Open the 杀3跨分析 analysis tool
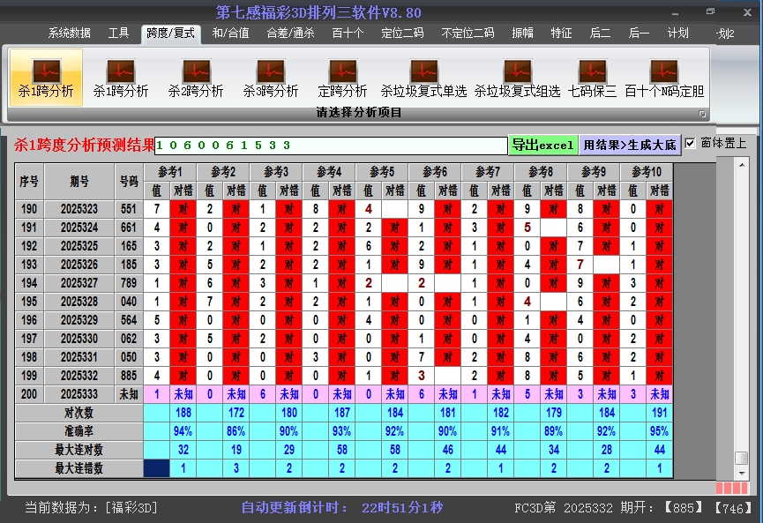Image resolution: width=763 pixels, height=523 pixels. (271, 78)
